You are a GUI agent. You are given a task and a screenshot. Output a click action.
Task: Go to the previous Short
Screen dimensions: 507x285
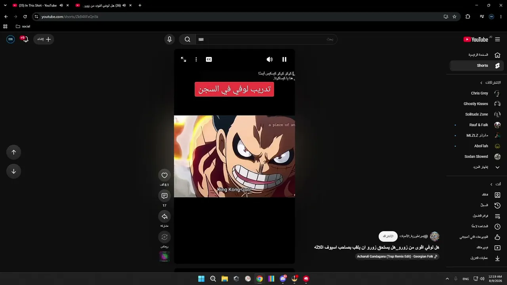click(13, 152)
